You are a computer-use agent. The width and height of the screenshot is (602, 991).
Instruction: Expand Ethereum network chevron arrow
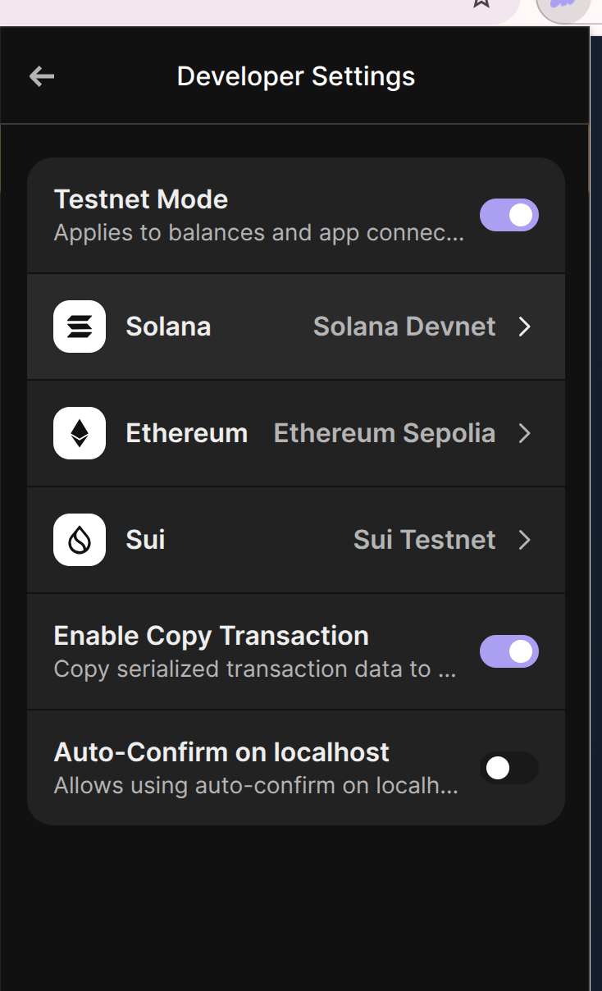525,433
